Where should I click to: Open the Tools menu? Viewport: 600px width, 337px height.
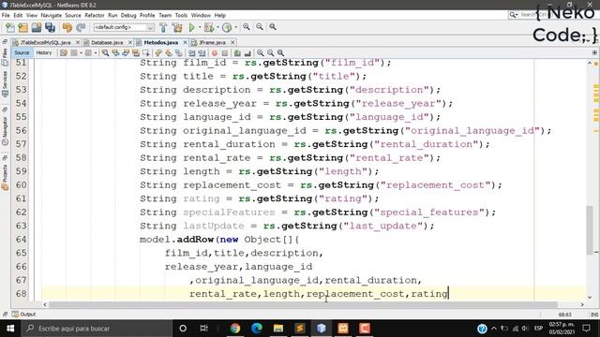pyautogui.click(x=181, y=15)
